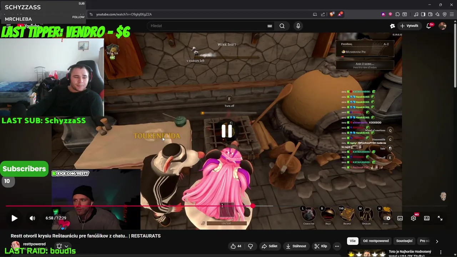Open resttpowered channel name
Viewport: 457px width, 257px height.
(x=34, y=244)
